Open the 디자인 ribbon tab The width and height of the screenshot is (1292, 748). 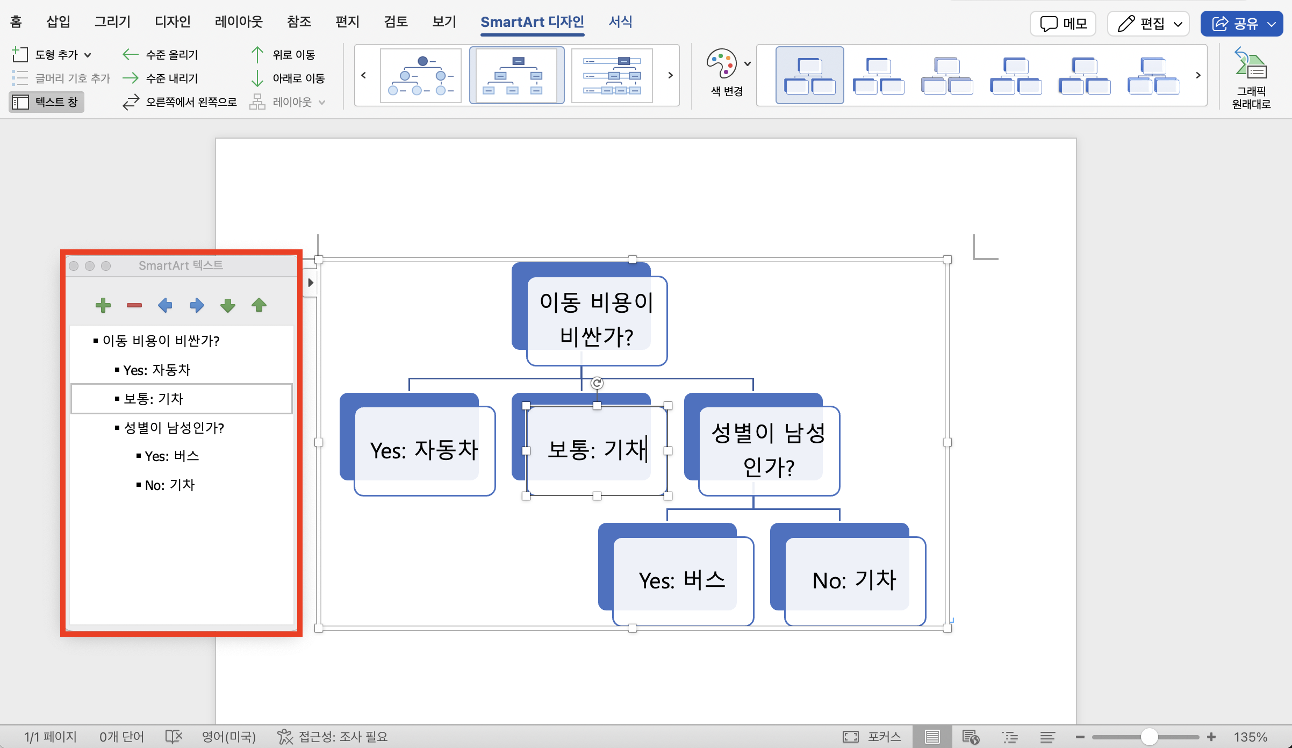point(173,22)
